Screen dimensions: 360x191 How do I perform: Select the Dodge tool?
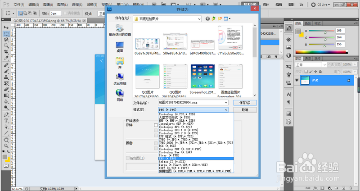(x=6, y=107)
